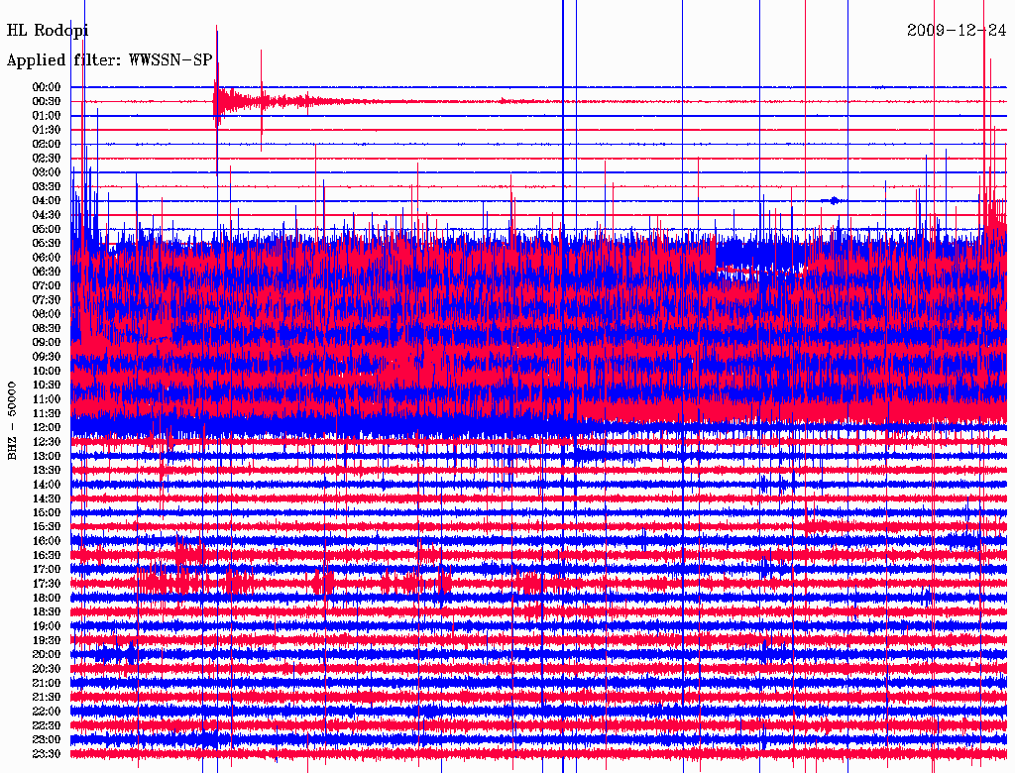
Task: Click the 22:30 time label
Action: [x=47, y=725]
